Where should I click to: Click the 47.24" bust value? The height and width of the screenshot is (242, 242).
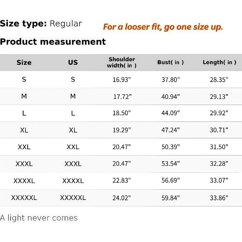171,130
